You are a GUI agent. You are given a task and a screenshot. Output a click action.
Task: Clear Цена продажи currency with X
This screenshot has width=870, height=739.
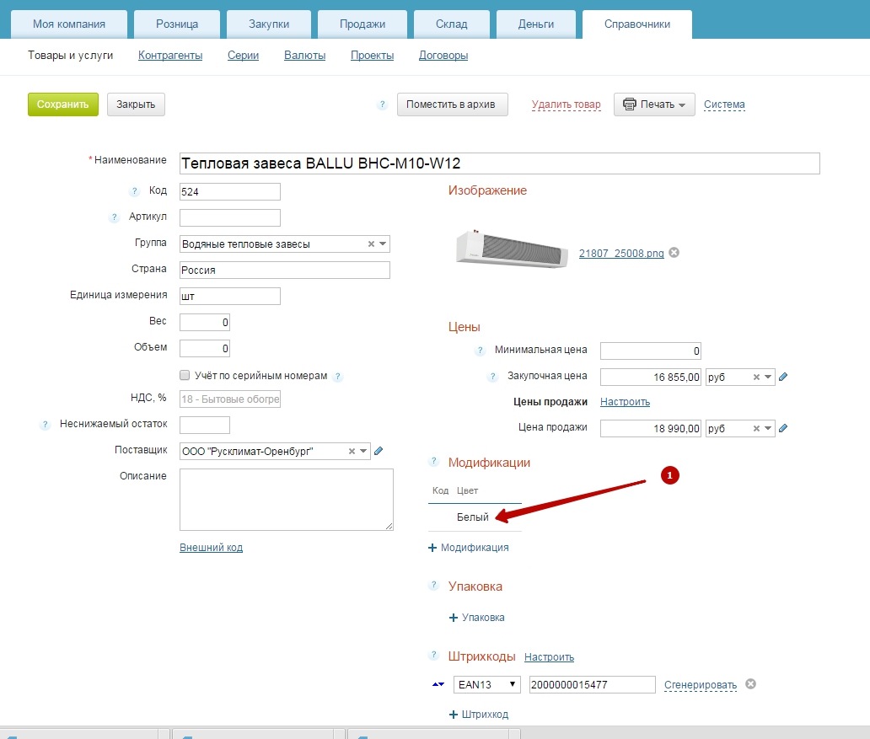[x=756, y=428]
